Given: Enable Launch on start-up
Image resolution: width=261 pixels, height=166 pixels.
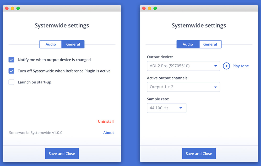Looking at the screenshot, I should pos(11,82).
